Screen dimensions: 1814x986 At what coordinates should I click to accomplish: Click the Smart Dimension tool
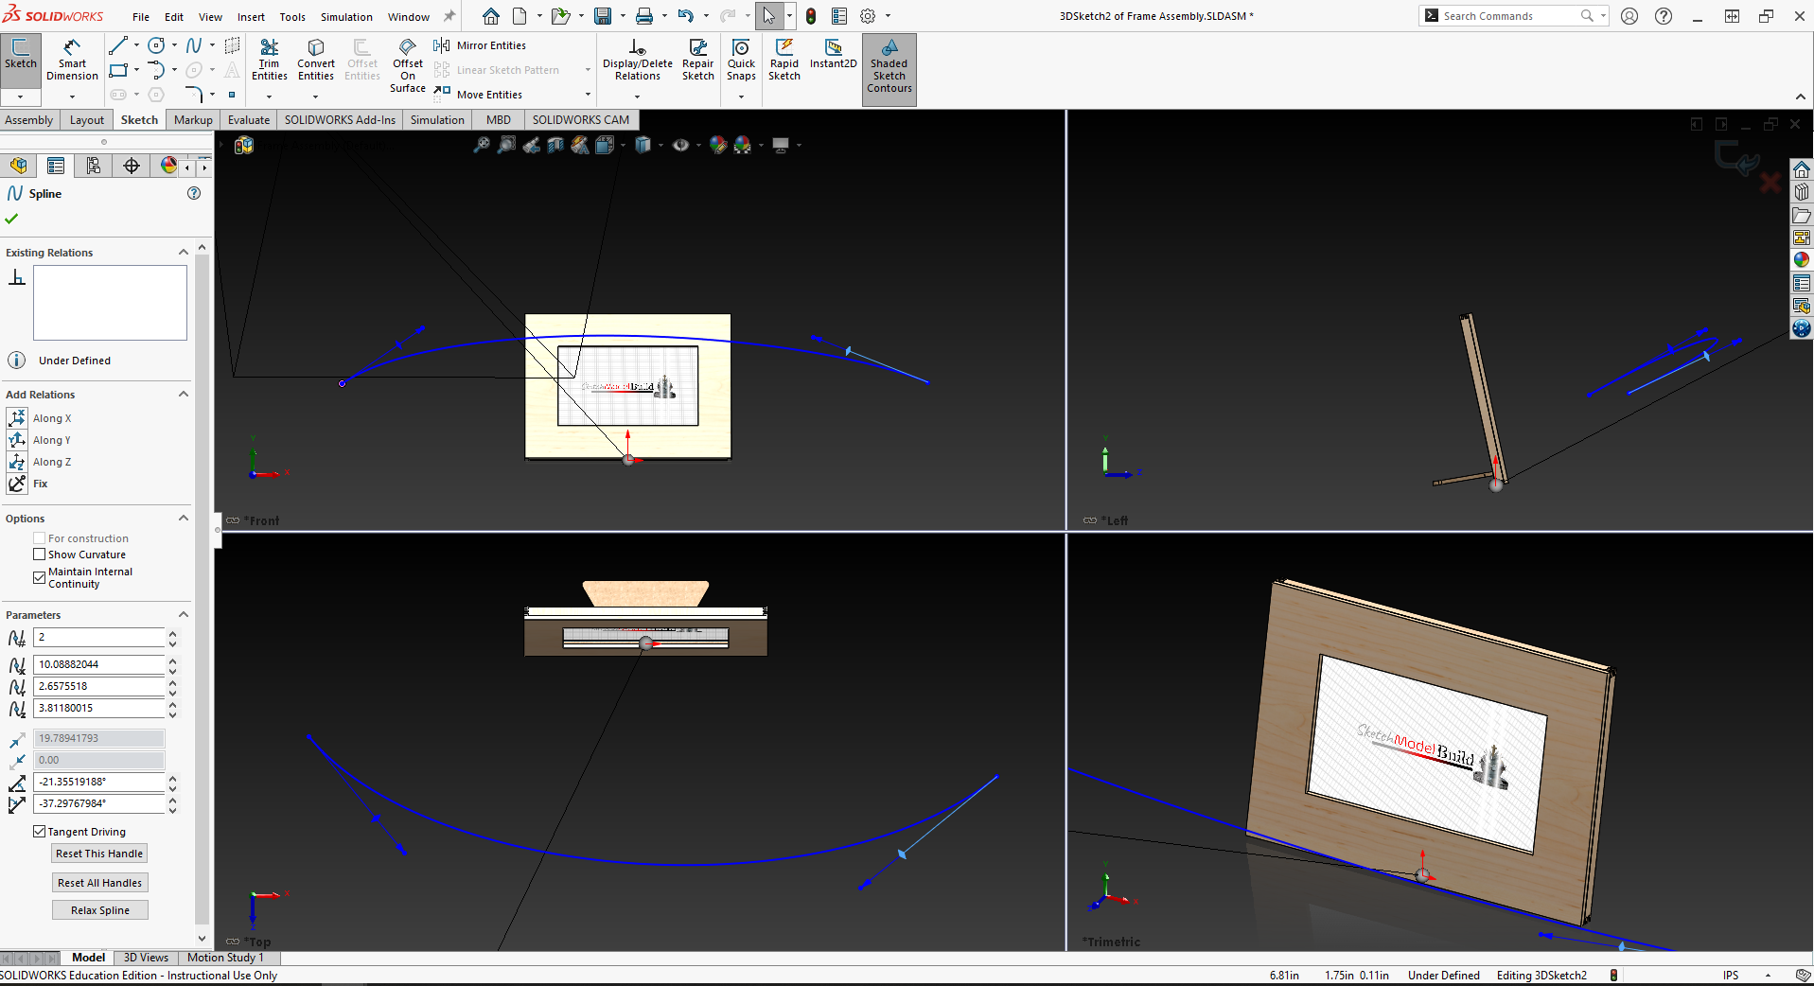(x=72, y=61)
